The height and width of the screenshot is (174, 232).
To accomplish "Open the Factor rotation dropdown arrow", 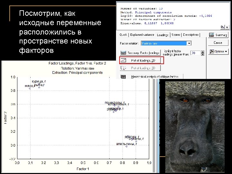I will pyautogui.click(x=189, y=43).
